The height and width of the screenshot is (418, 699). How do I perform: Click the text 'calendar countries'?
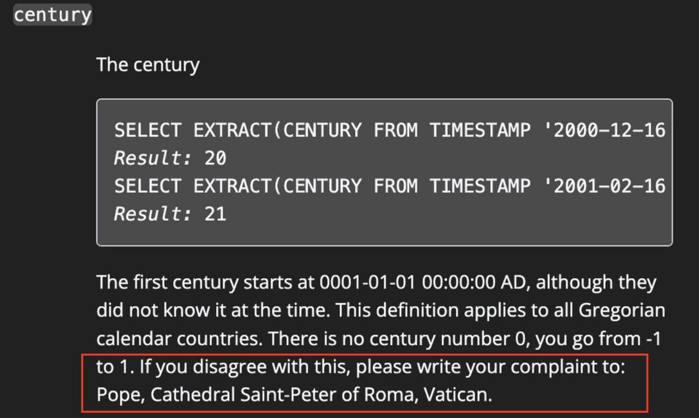tap(180, 339)
